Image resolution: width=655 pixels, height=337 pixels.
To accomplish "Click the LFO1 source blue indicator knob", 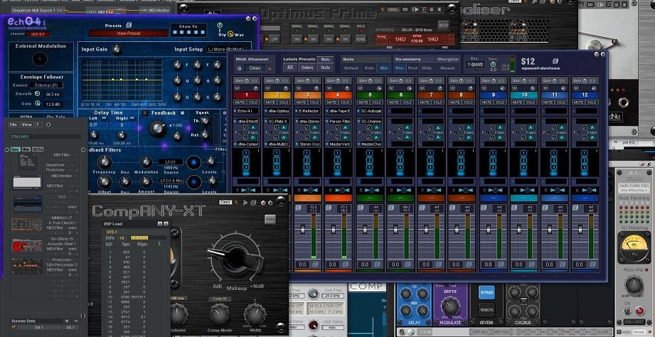I will click(x=193, y=162).
